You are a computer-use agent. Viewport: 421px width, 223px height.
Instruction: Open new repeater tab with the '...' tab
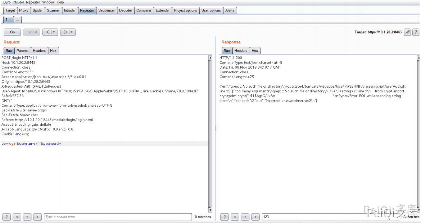[18, 19]
